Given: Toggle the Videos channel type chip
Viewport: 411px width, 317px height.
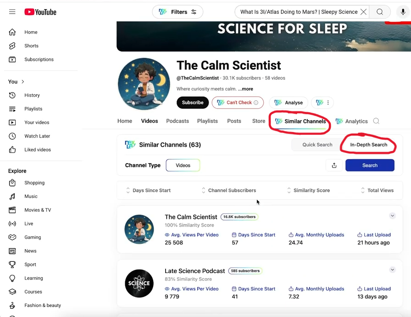Looking at the screenshot, I should pyautogui.click(x=183, y=165).
